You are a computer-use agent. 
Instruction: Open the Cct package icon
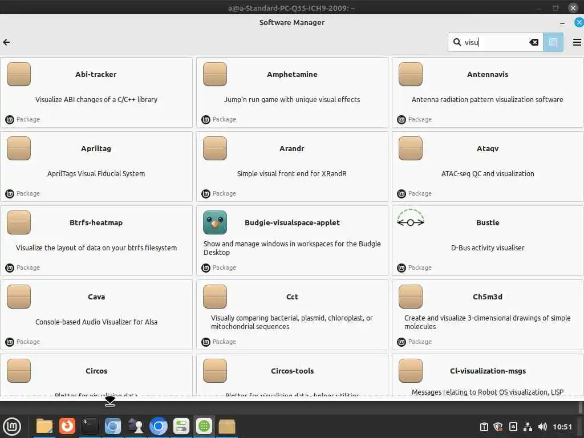(x=215, y=297)
